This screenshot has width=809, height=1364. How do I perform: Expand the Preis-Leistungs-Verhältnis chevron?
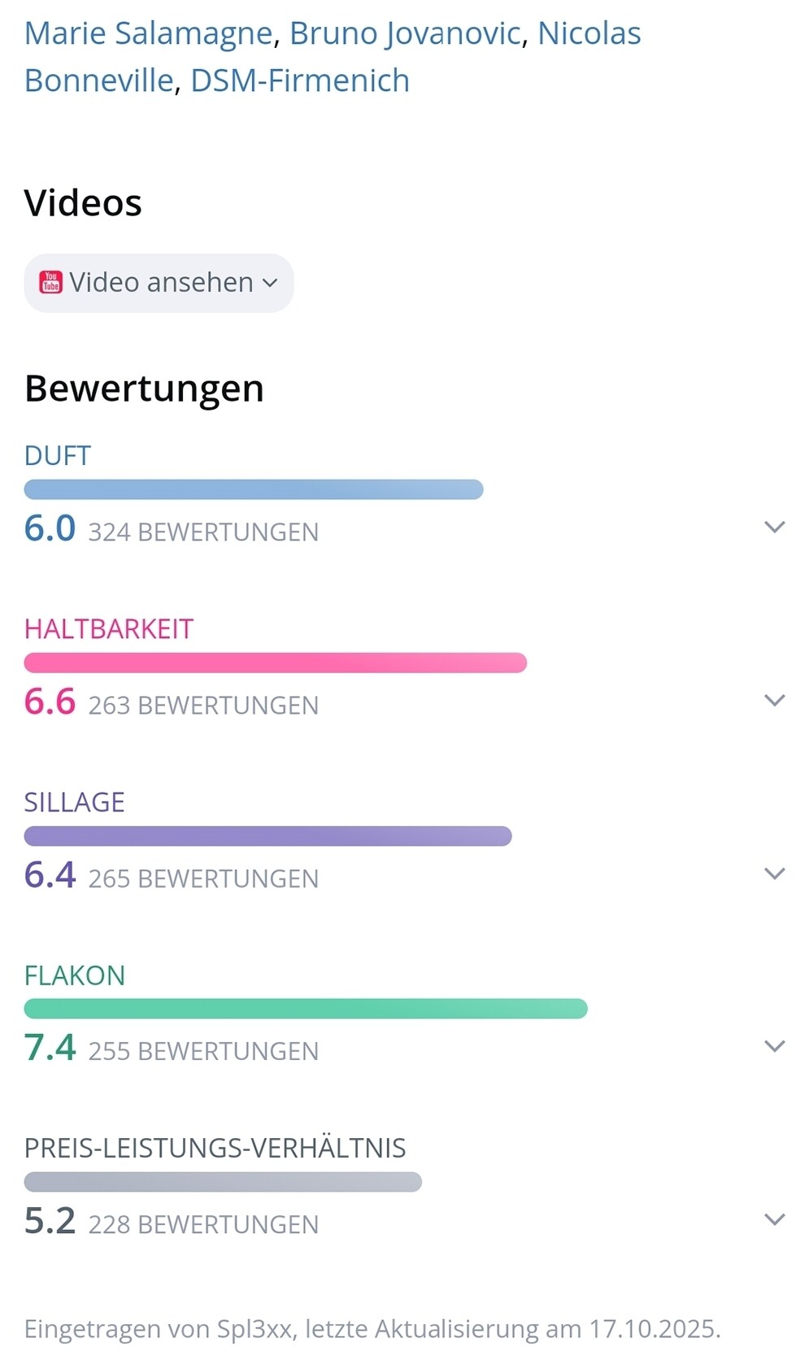point(774,1219)
